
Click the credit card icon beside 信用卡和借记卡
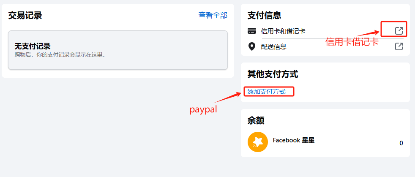click(x=252, y=31)
